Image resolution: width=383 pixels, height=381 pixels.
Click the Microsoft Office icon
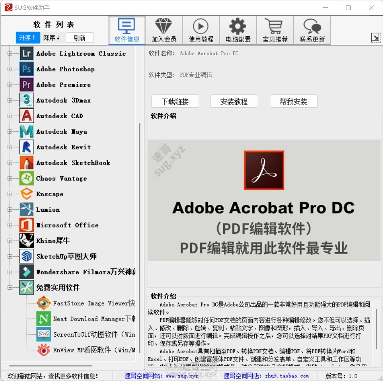[x=27, y=225]
